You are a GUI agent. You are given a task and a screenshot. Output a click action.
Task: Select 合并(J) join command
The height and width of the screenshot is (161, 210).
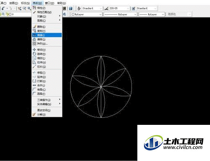pyautogui.click(x=47, y=85)
